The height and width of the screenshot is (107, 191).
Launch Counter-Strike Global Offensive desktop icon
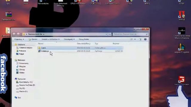pos(182,33)
